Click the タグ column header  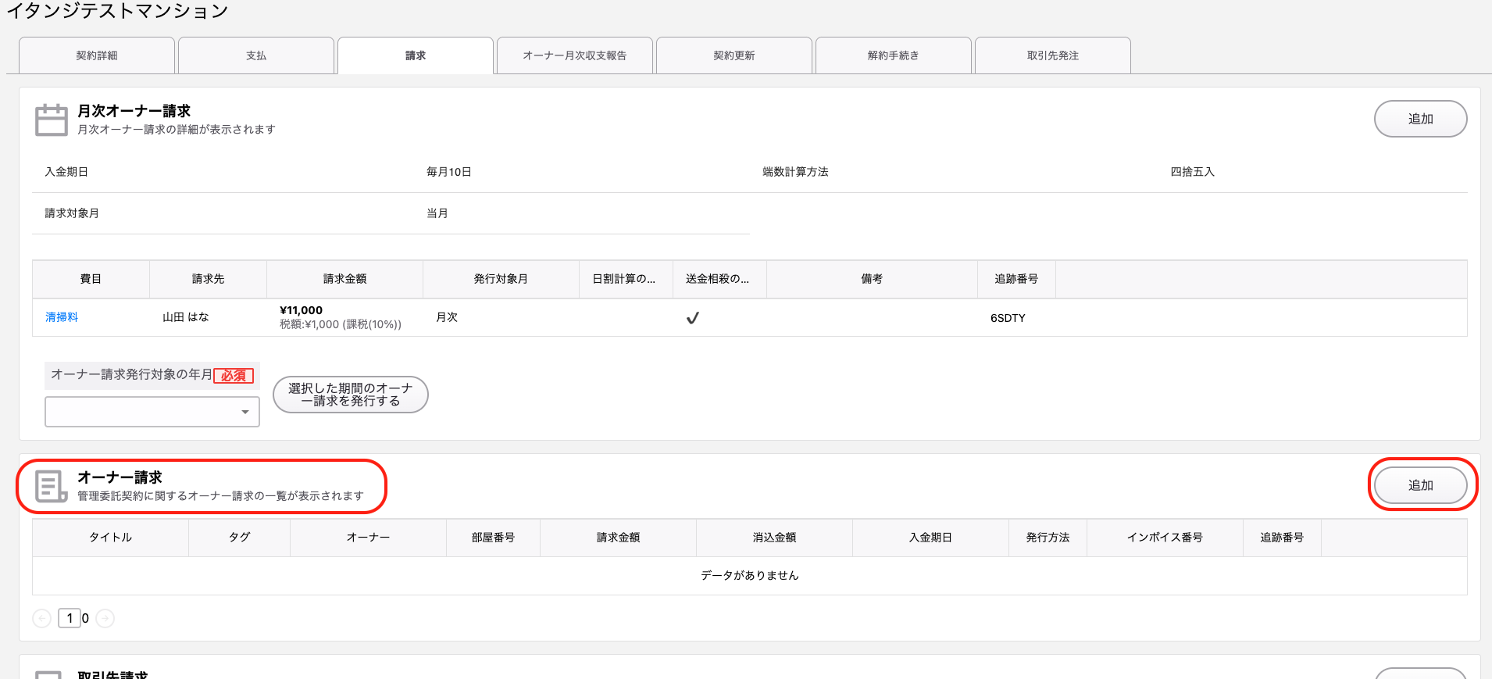click(239, 538)
